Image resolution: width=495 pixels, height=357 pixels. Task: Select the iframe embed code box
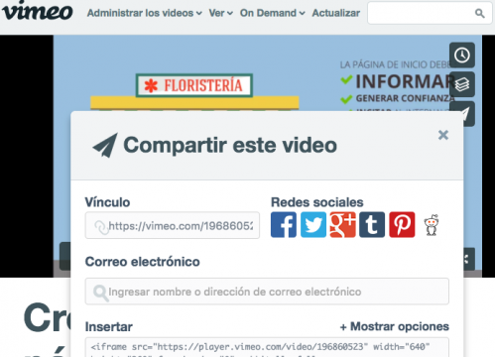[267, 347]
